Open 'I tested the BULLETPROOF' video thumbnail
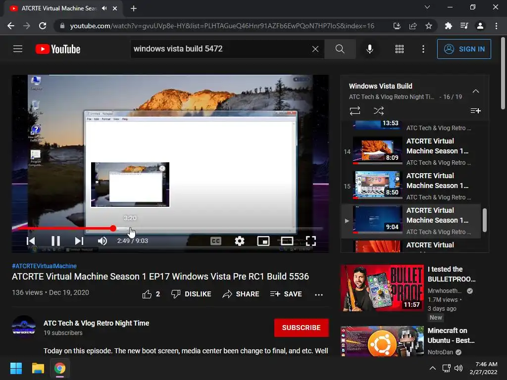The image size is (507, 380). point(382,287)
